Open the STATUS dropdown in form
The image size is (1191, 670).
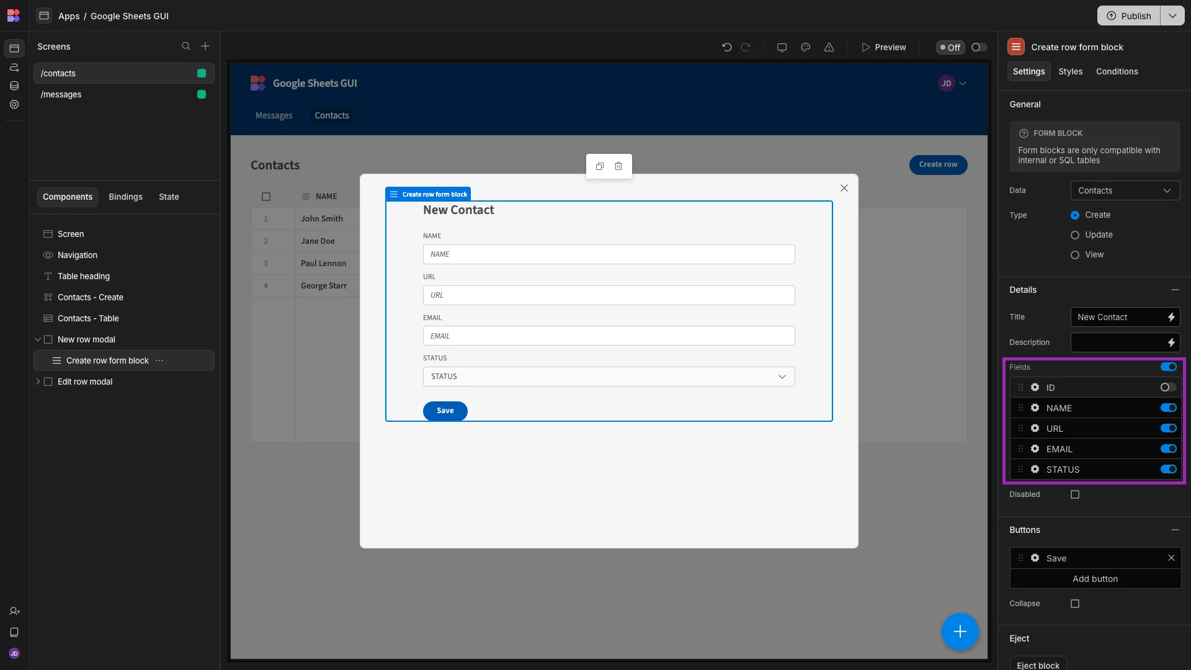pyautogui.click(x=609, y=377)
